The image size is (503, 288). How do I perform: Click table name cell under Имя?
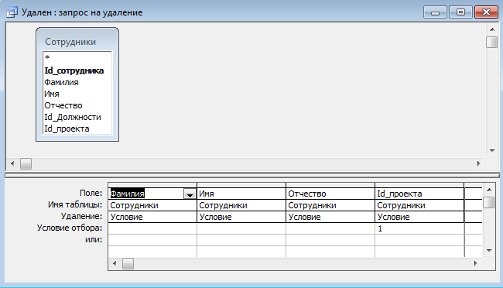click(241, 205)
